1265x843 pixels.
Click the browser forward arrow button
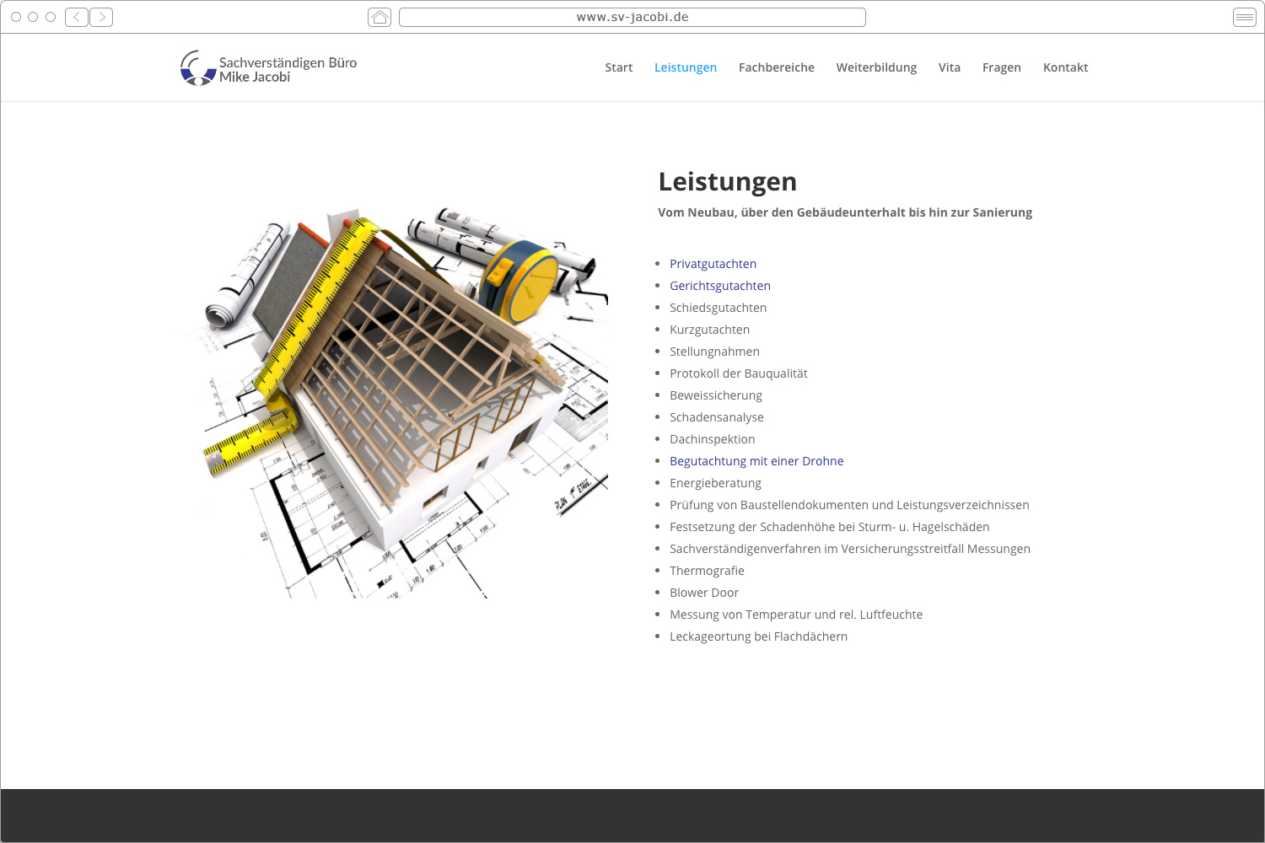pos(101,17)
